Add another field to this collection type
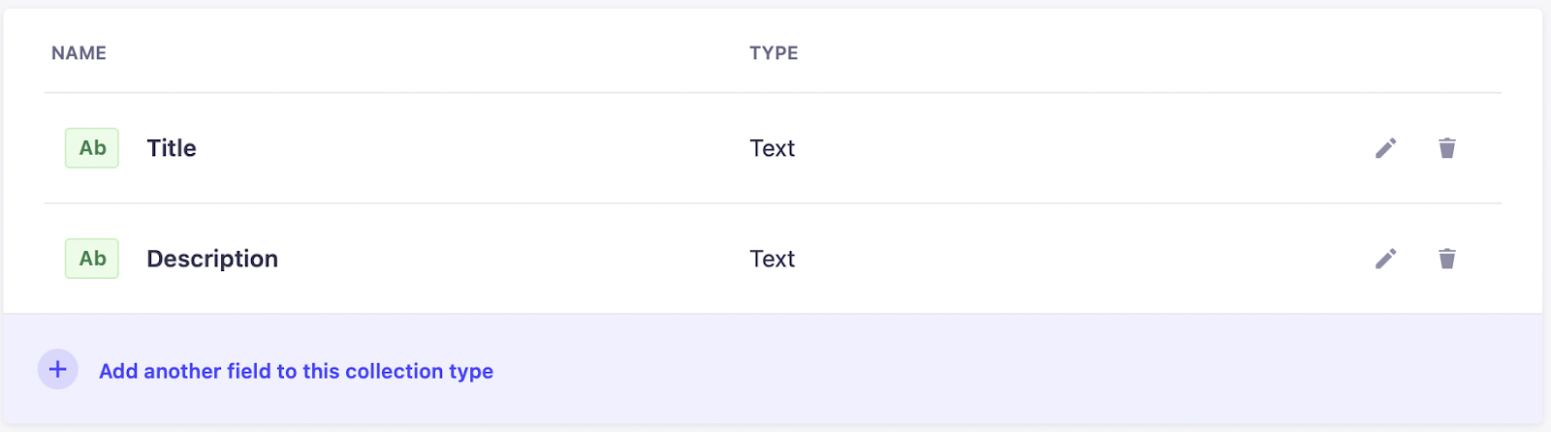The width and height of the screenshot is (1551, 432). pos(296,371)
